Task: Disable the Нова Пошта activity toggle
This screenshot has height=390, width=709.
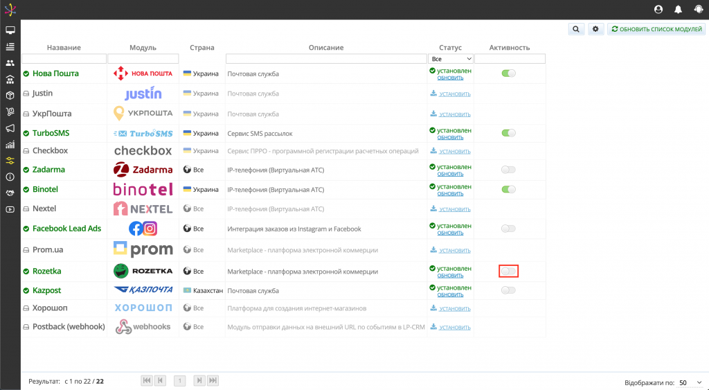Action: coord(509,73)
